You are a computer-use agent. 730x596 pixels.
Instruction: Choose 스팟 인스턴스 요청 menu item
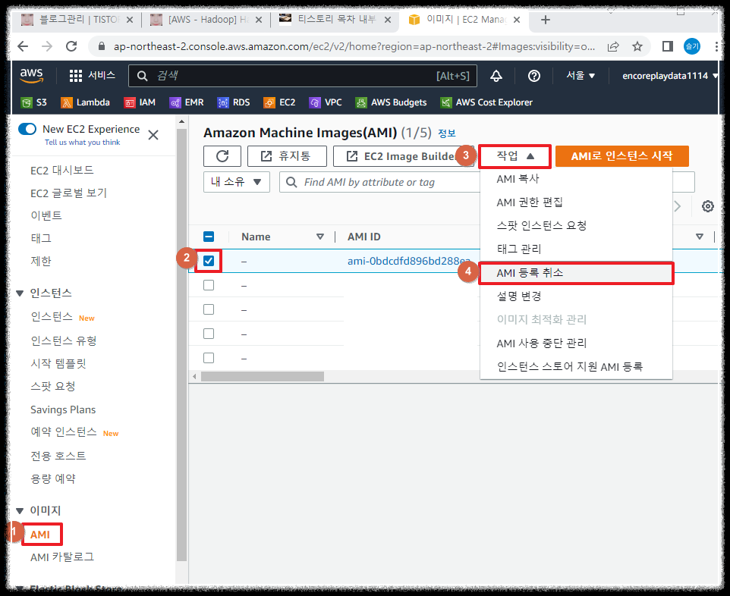click(x=576, y=226)
